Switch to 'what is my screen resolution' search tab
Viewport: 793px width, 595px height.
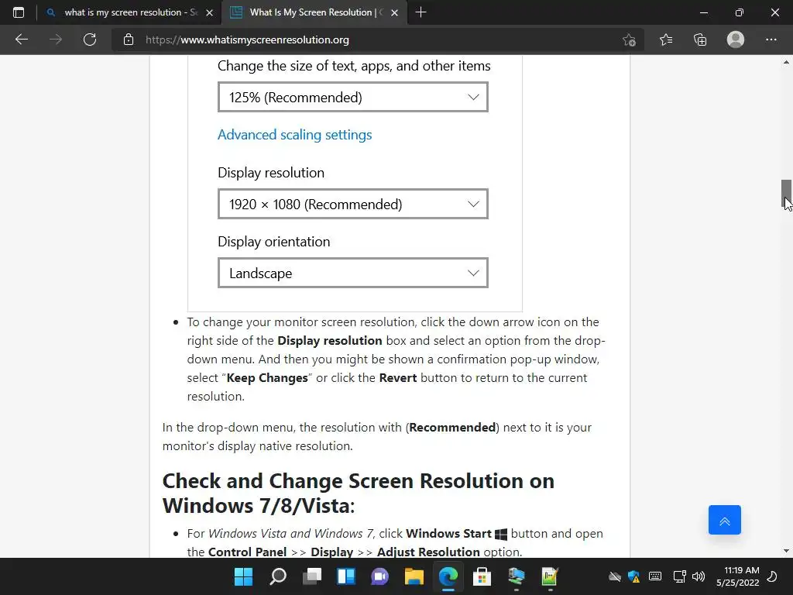click(130, 12)
